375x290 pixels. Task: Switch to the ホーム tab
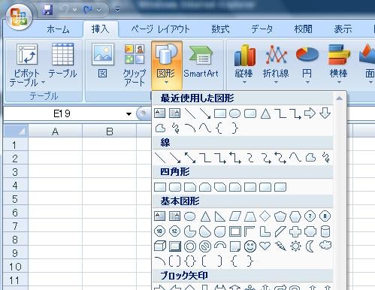[x=58, y=29]
